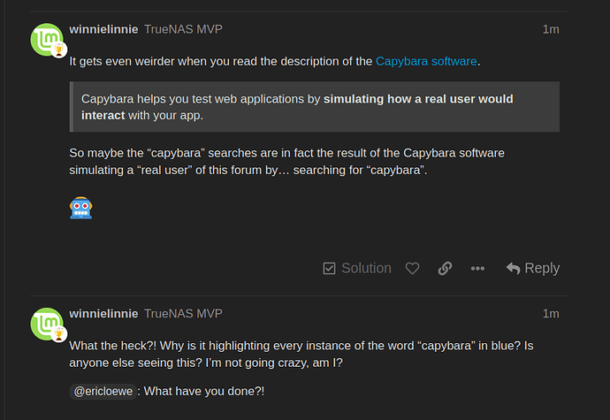Click the trophy badge on second avatar

pyautogui.click(x=59, y=334)
